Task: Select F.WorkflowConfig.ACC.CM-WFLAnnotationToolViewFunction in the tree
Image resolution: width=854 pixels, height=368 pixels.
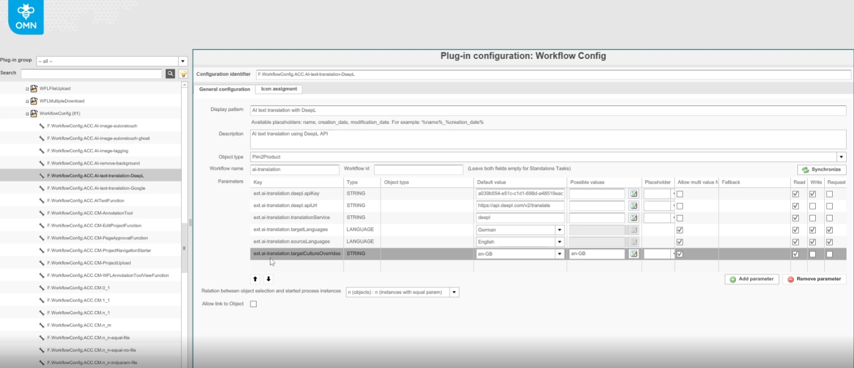Action: [x=108, y=275]
